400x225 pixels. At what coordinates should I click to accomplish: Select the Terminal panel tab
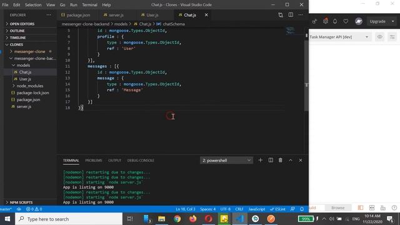pos(71,161)
